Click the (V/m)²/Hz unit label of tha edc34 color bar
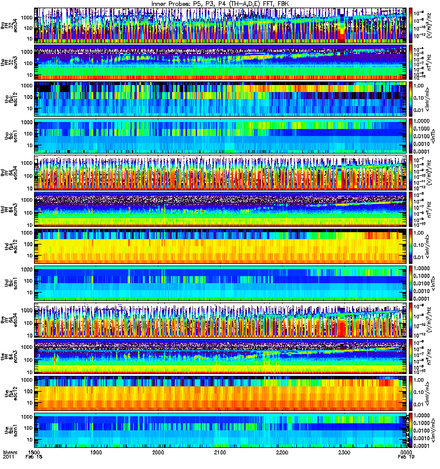This screenshot has width=440, height=469. (429, 25)
